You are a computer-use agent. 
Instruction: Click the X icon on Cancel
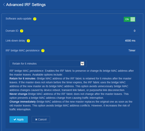click(36, 119)
